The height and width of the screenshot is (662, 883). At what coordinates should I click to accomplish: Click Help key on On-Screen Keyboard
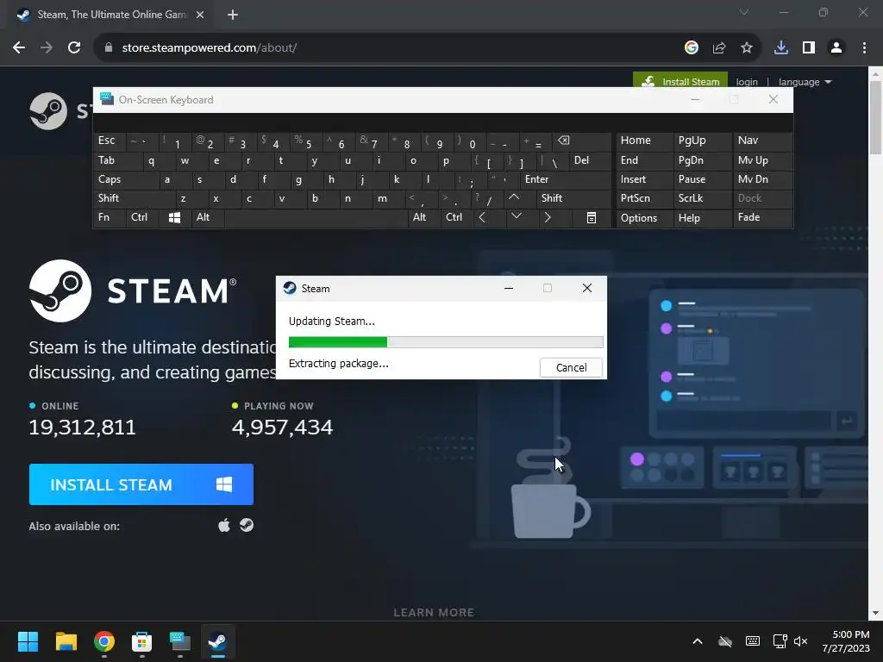click(x=702, y=218)
